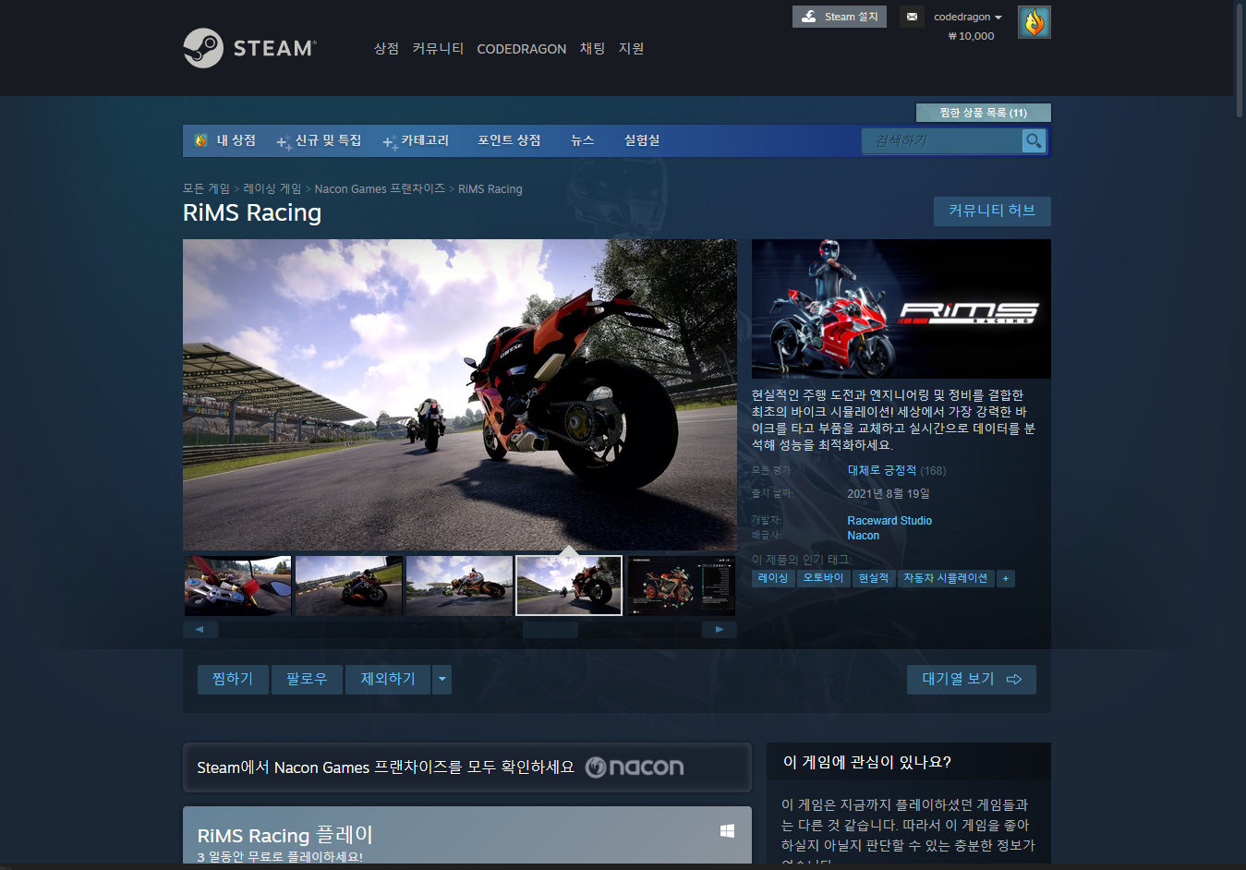The height and width of the screenshot is (870, 1246).
Task: Open the inbox envelope icon
Action: point(912,17)
